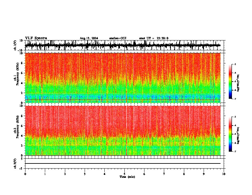The width and height of the screenshot is (252, 195).
Task: Select the ch.2 color bar "log(PSD)" label
Action: pos(238,135)
